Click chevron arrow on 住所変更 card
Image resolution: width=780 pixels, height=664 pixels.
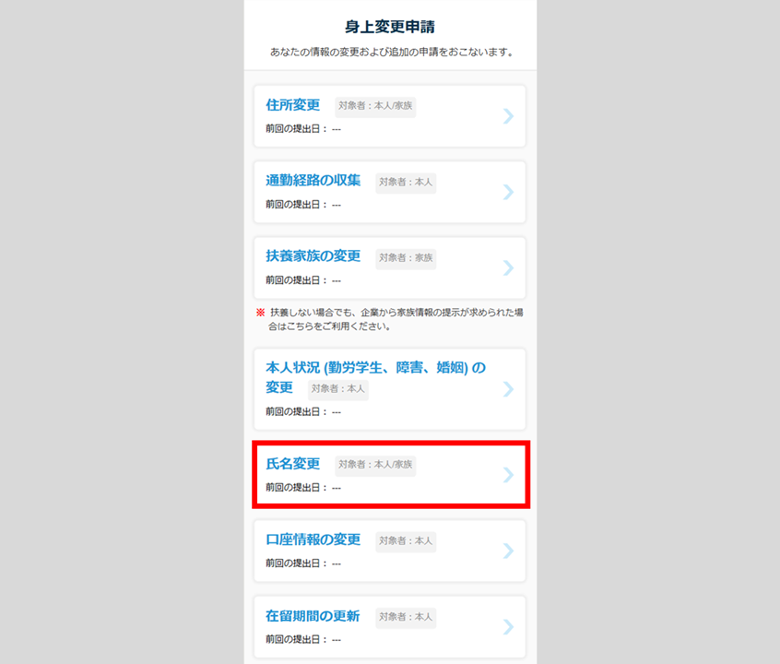pos(508,116)
